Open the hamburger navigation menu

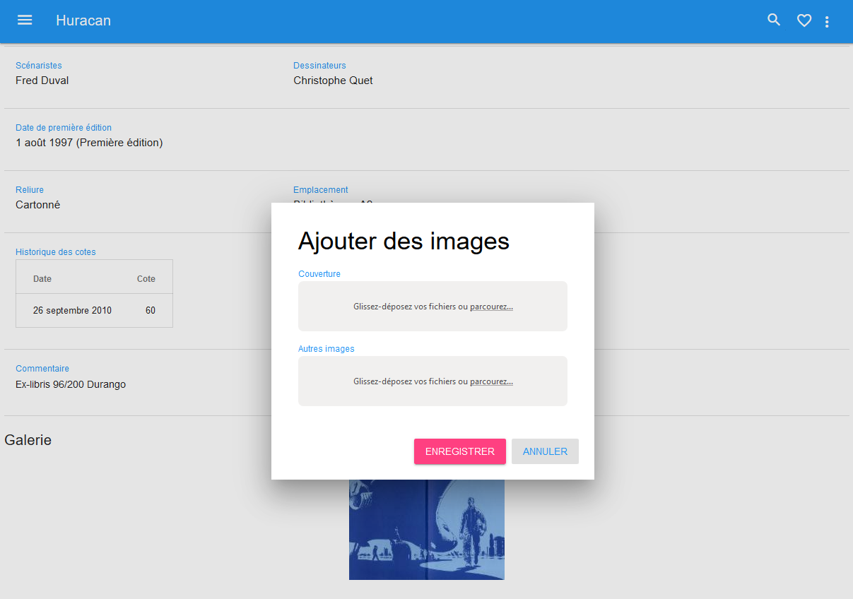click(25, 20)
